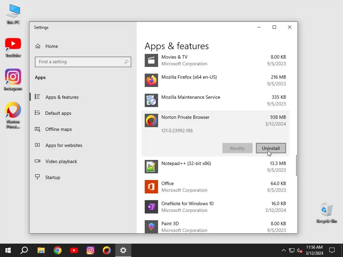This screenshot has width=343, height=257.
Task: Select Paint 3D entry name
Action: [170, 224]
